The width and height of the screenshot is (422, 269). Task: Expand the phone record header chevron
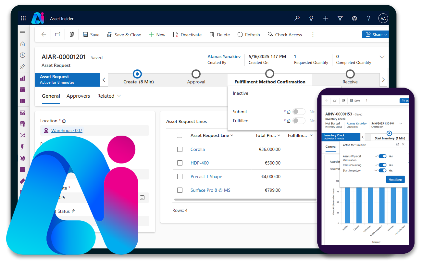click(401, 124)
